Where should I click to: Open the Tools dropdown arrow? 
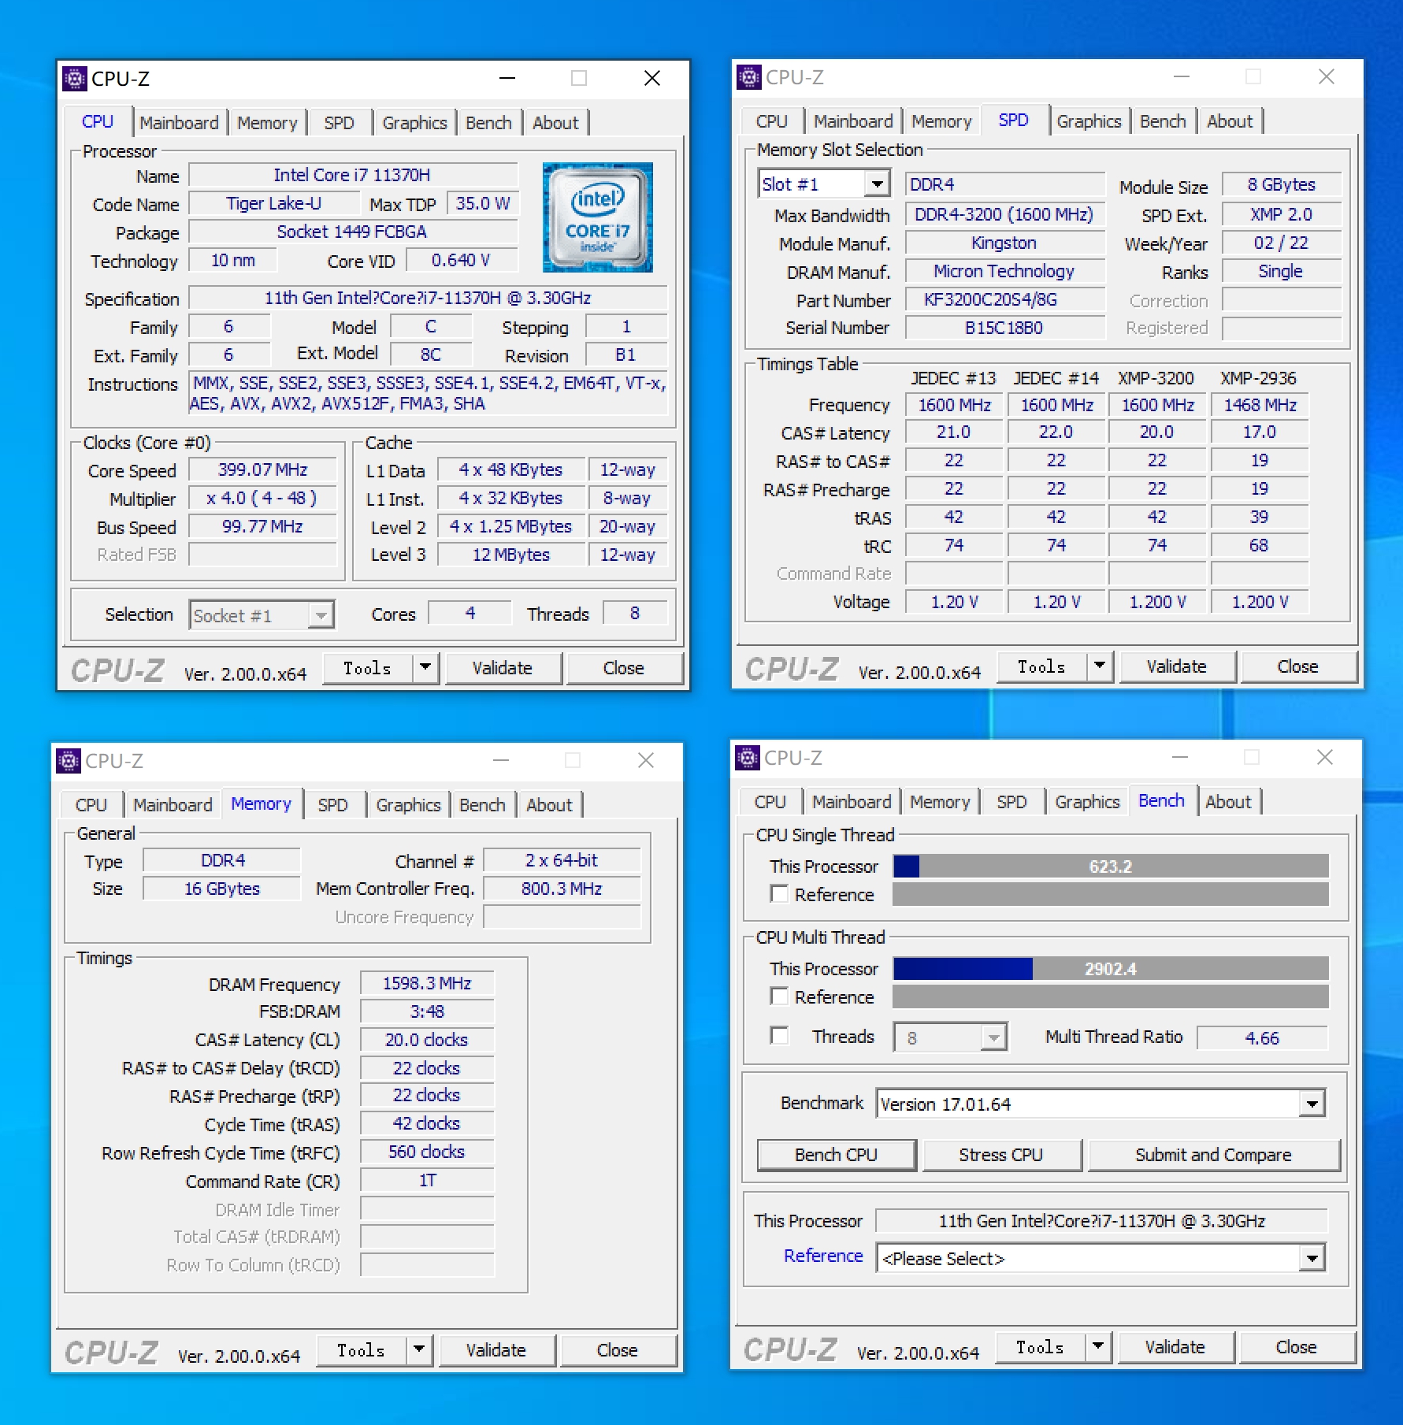425,667
